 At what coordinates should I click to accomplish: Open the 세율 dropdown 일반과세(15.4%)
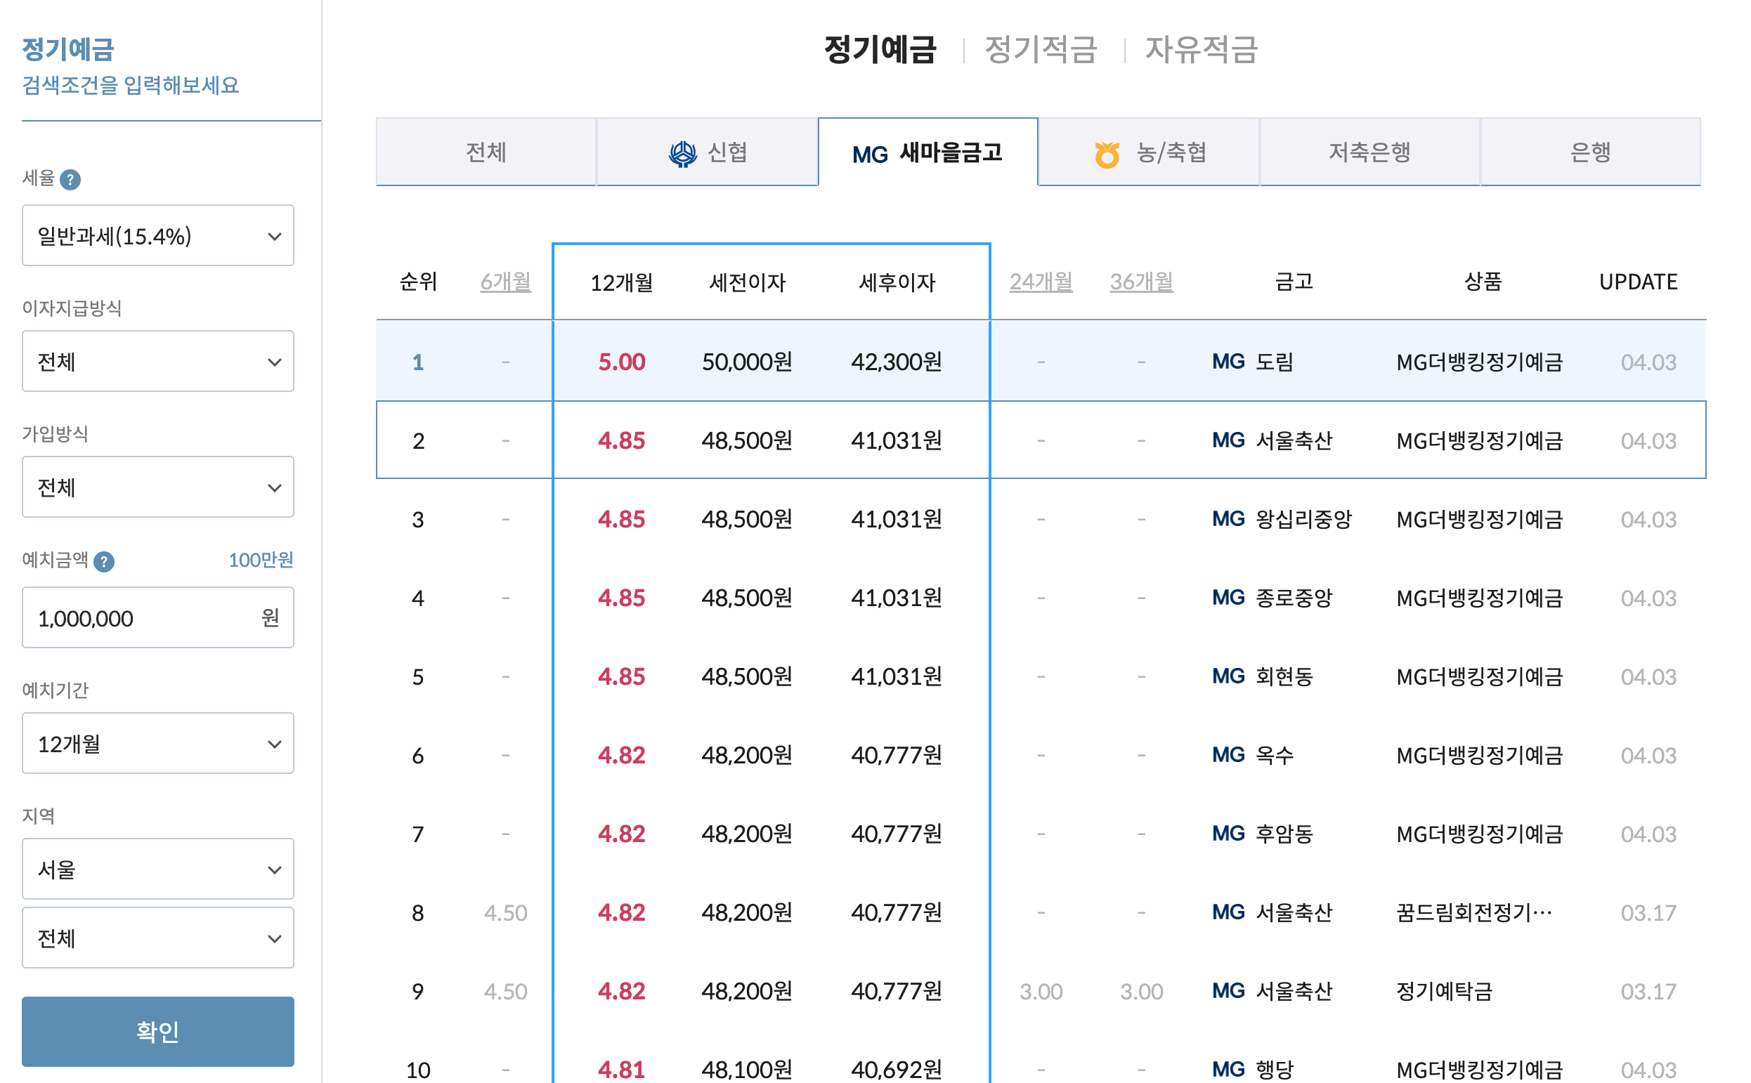pyautogui.click(x=157, y=236)
